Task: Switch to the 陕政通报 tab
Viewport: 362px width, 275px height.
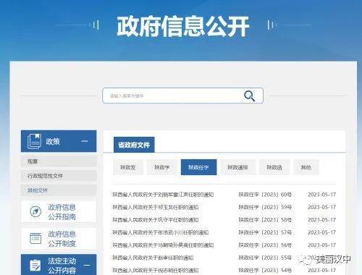Action: pyautogui.click(x=237, y=167)
